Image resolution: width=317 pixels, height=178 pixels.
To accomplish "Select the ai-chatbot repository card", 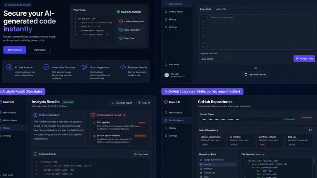I will click(x=241, y=141).
